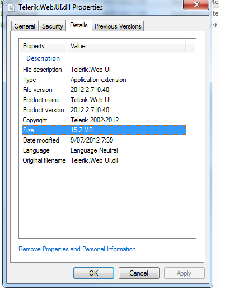The height and width of the screenshot is (303, 225).
Task: Open Remove Properties and Personal Information link
Action: point(77,249)
